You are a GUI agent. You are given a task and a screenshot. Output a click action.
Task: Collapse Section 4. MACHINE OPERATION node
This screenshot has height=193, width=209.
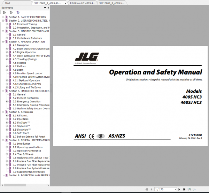(3, 42)
